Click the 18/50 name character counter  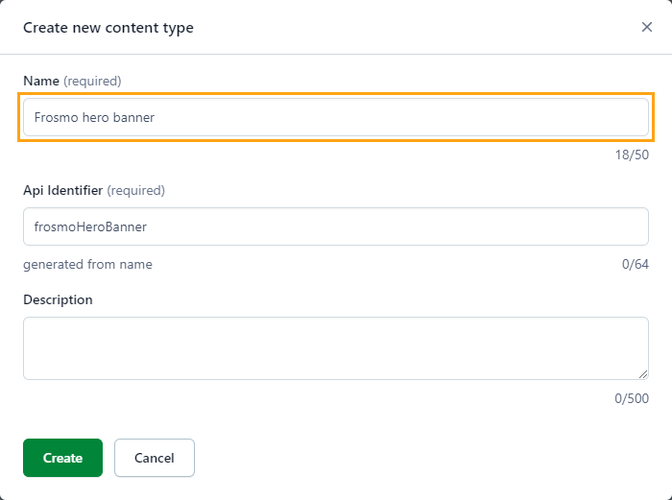click(x=632, y=155)
